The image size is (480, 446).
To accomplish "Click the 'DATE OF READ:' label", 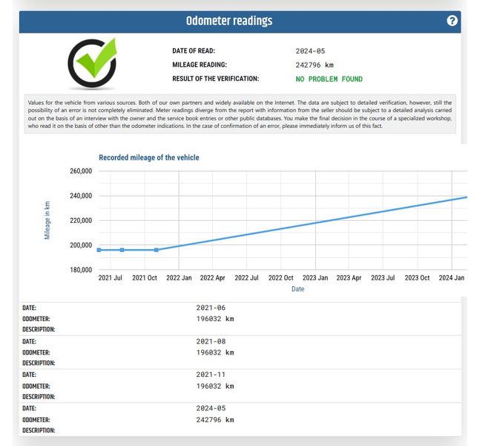I will (194, 51).
